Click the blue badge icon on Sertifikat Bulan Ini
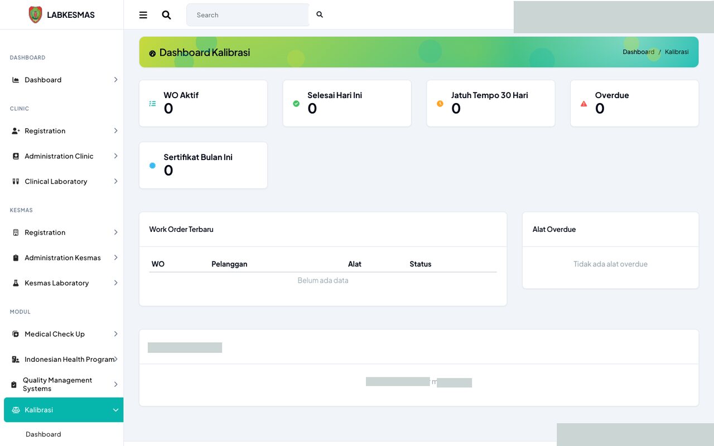The image size is (714, 446). [x=152, y=166]
